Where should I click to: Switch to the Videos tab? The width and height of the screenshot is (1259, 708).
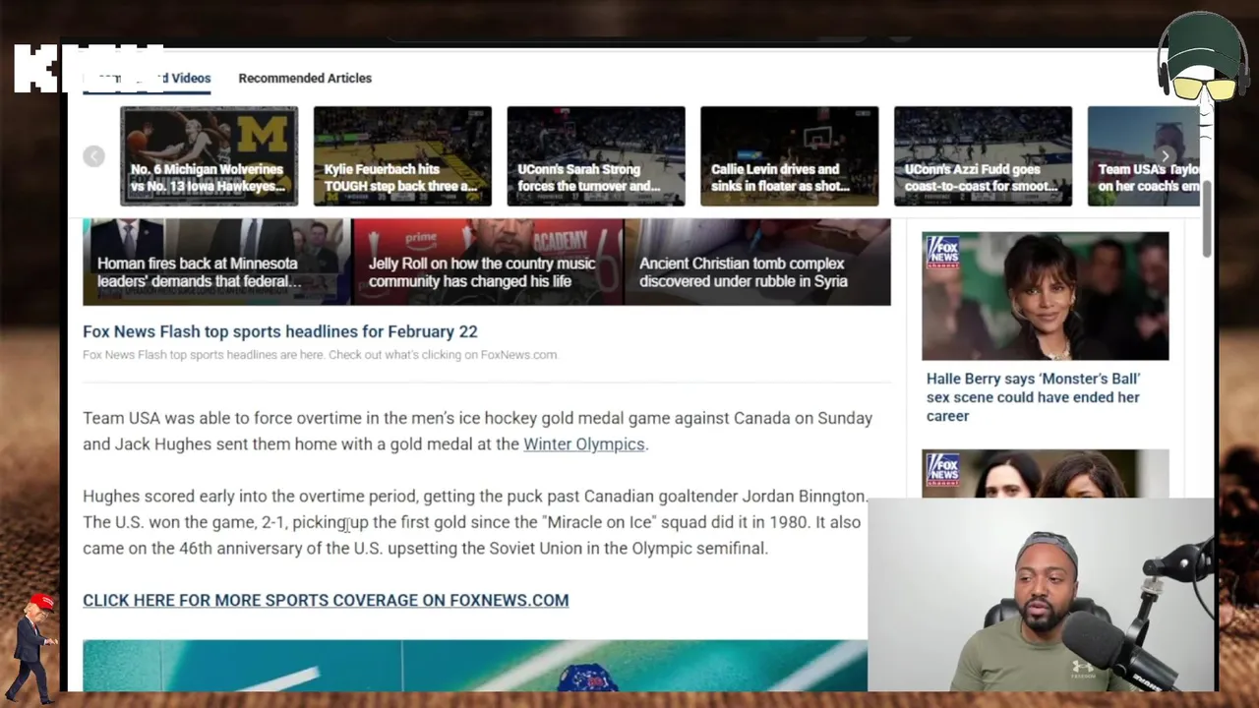[147, 78]
